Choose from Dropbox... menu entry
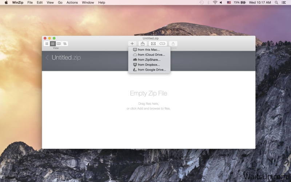Screen dimensions: 291x182 click(x=149, y=65)
